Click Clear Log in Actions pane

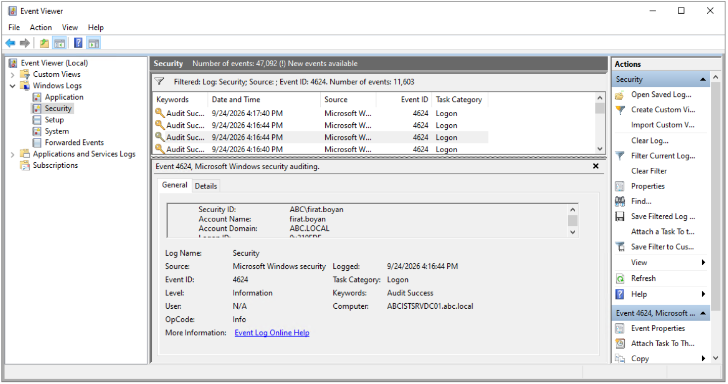[650, 140]
